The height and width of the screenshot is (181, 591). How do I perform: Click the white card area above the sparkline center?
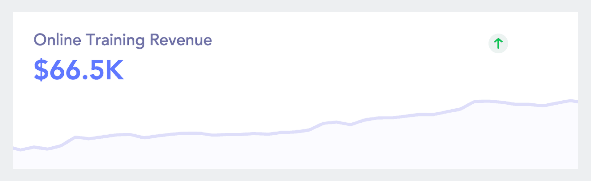(x=295, y=77)
